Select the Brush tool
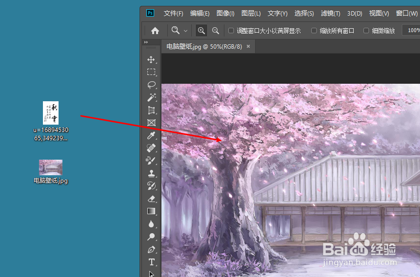420x277 pixels. pyautogui.click(x=151, y=161)
